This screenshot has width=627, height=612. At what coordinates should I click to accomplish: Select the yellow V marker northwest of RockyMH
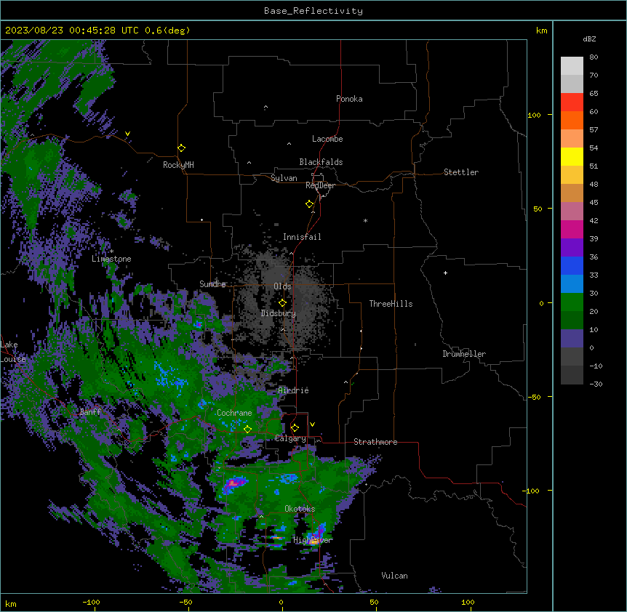coord(127,134)
